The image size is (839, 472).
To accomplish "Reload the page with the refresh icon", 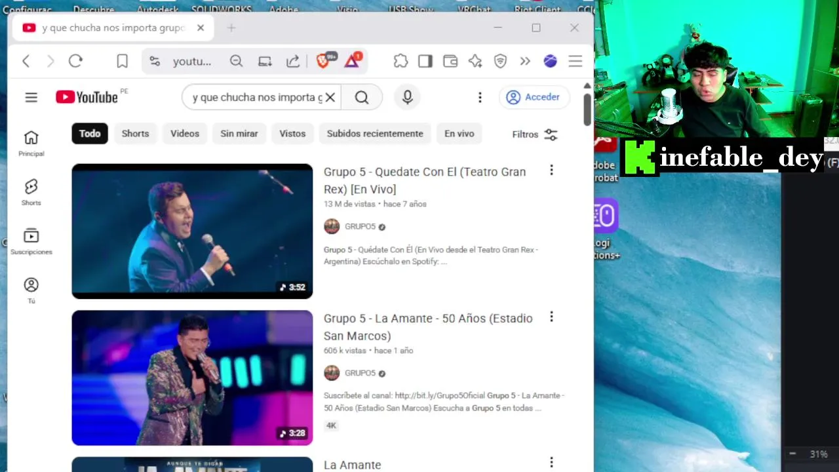I will (x=75, y=61).
